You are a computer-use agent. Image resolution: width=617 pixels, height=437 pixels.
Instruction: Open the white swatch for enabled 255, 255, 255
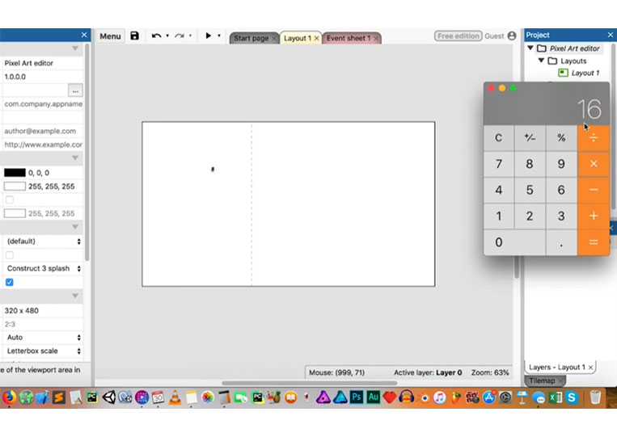point(15,187)
